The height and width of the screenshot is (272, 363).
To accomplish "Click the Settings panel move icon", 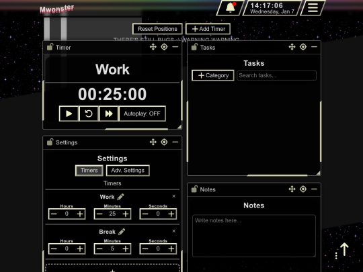I will point(153,142).
